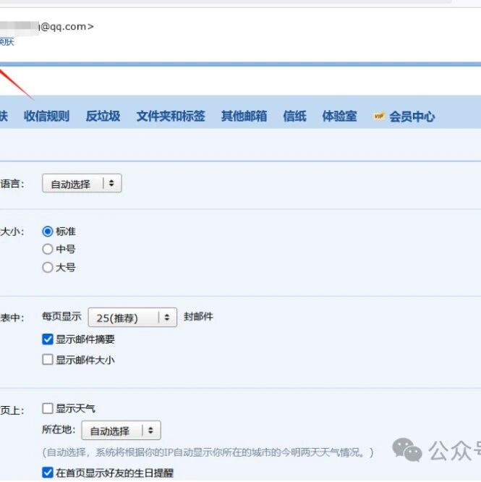The height and width of the screenshot is (482, 481).
Task: Open the 25(推荐) per-page dropdown
Action: tap(132, 317)
